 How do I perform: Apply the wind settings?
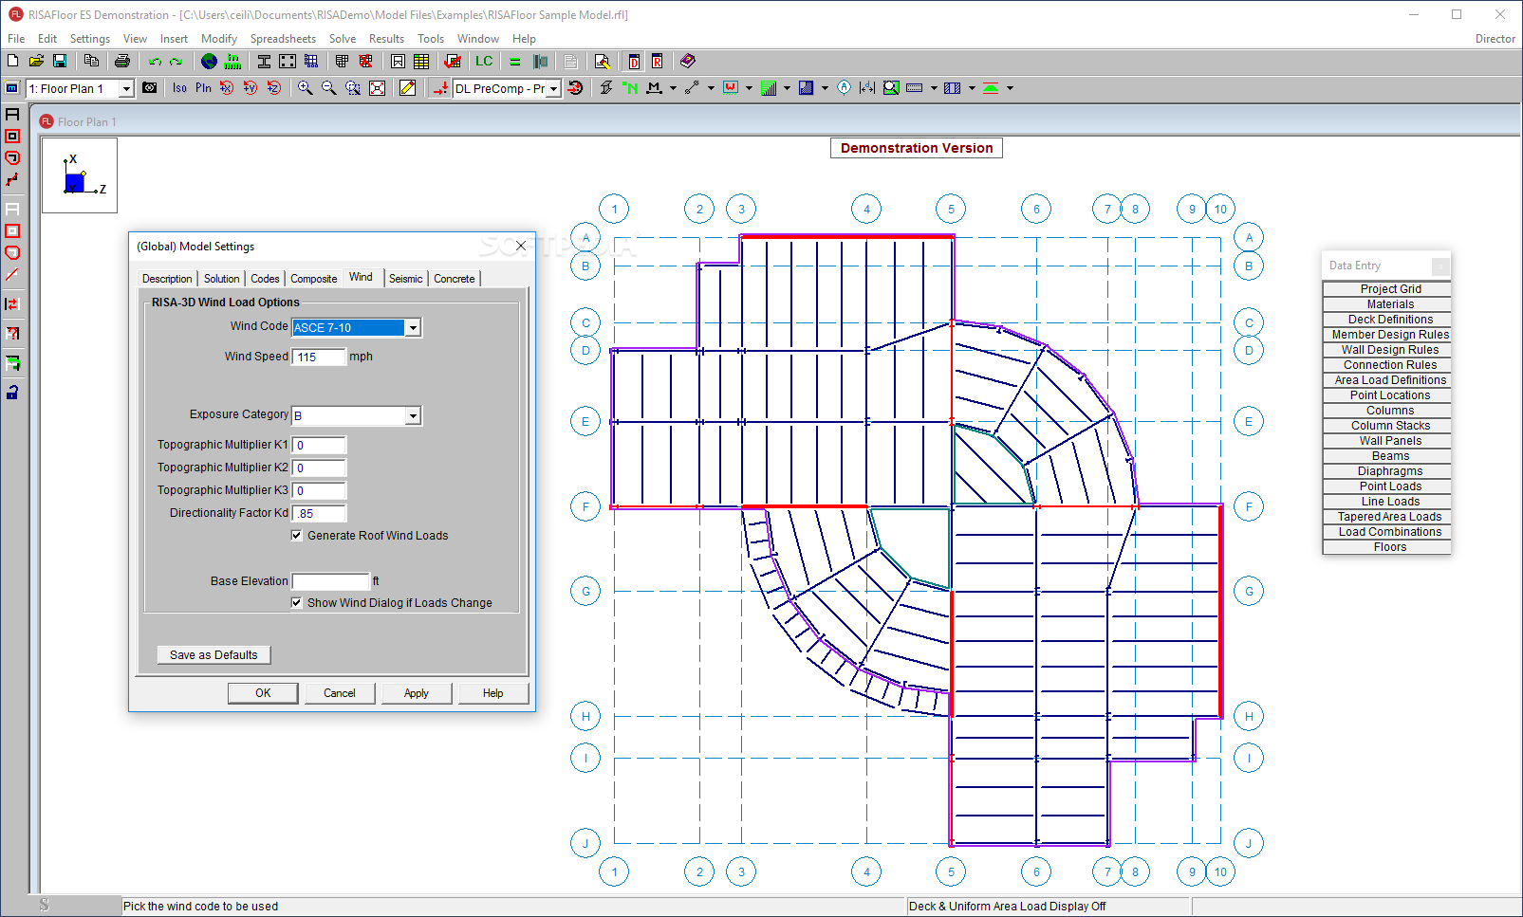(x=417, y=693)
